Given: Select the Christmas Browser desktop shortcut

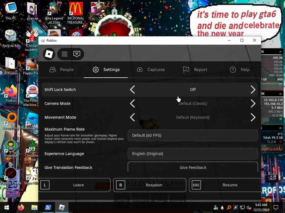Looking at the screenshot, I should point(32,151).
